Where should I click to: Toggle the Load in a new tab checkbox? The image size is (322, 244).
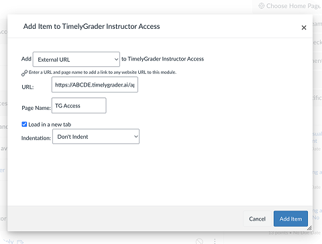(x=24, y=124)
